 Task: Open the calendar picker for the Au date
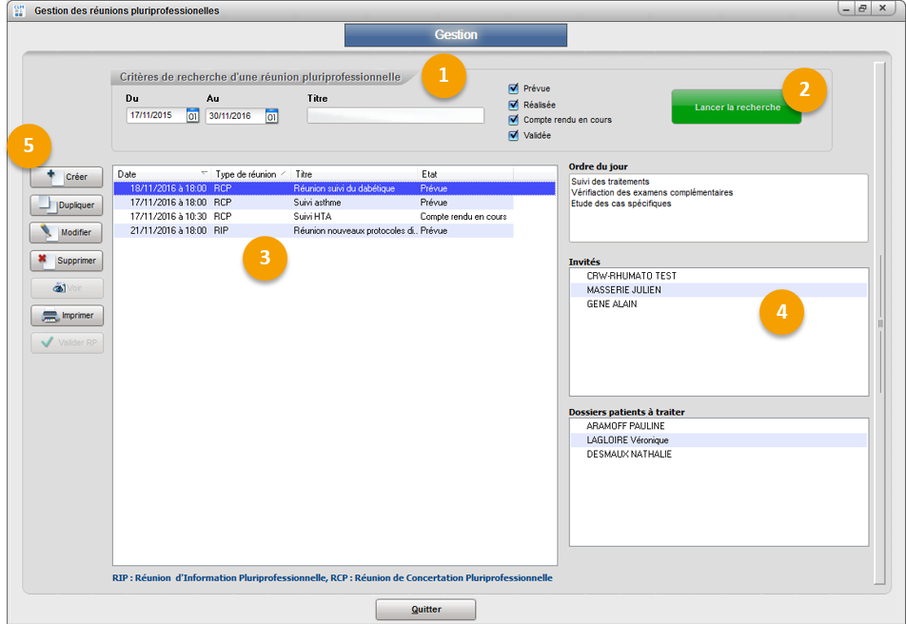point(271,116)
